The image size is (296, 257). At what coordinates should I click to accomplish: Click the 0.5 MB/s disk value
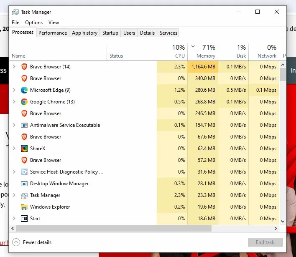pyautogui.click(x=236, y=90)
